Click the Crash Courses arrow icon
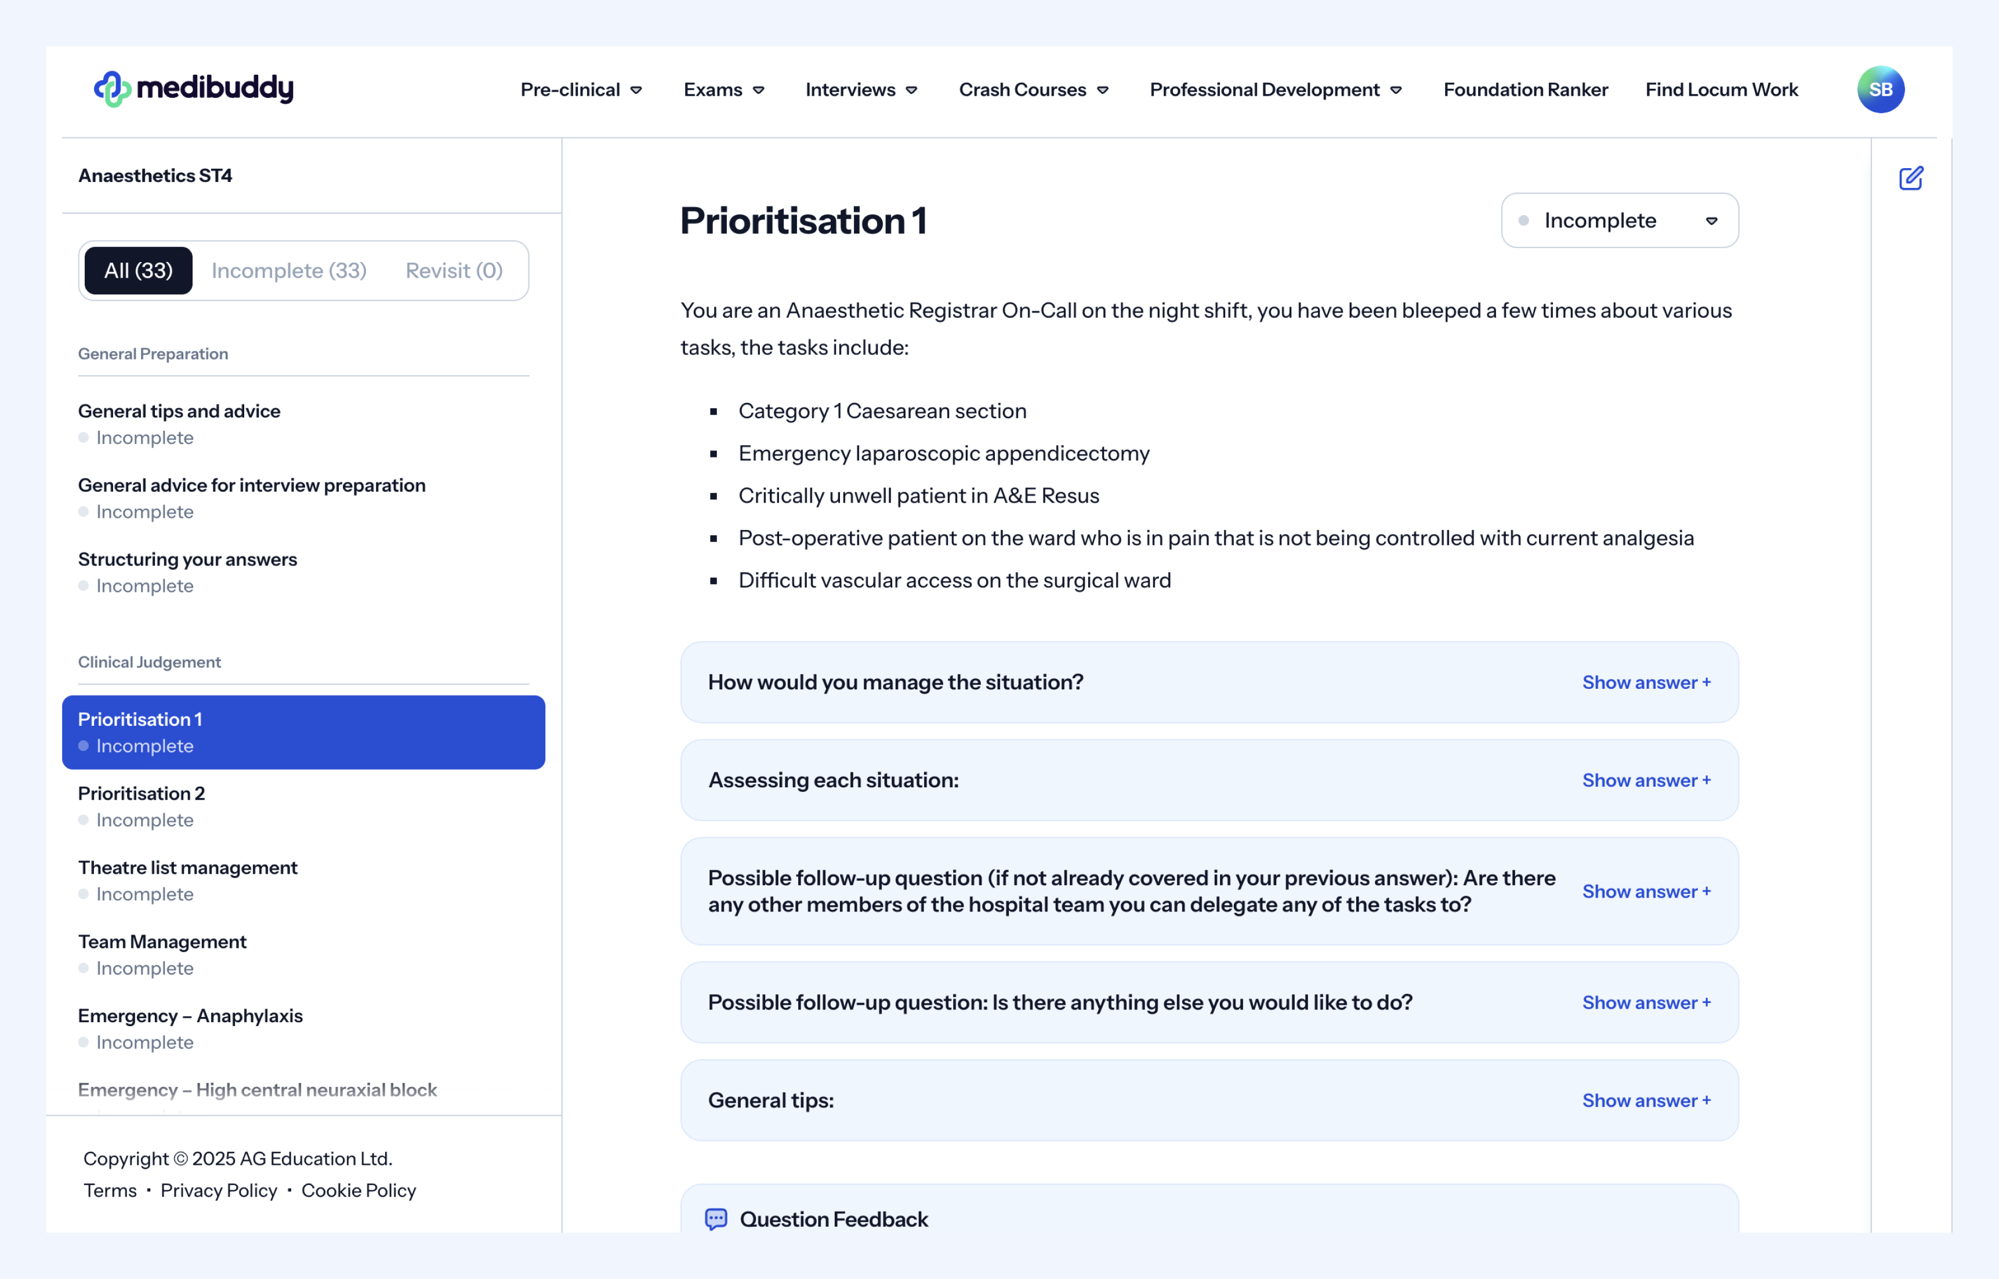This screenshot has width=1999, height=1279. click(1103, 90)
